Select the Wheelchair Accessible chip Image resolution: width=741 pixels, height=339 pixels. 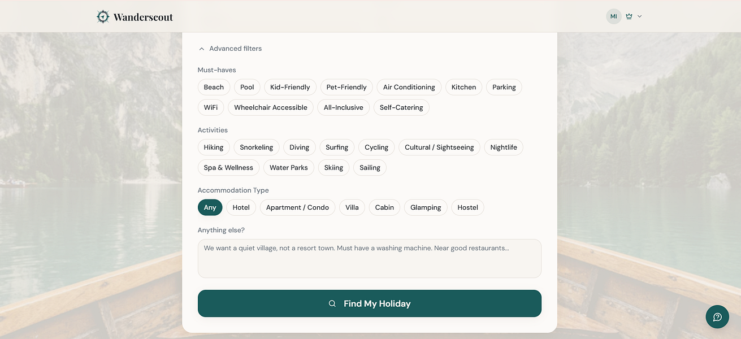click(271, 107)
